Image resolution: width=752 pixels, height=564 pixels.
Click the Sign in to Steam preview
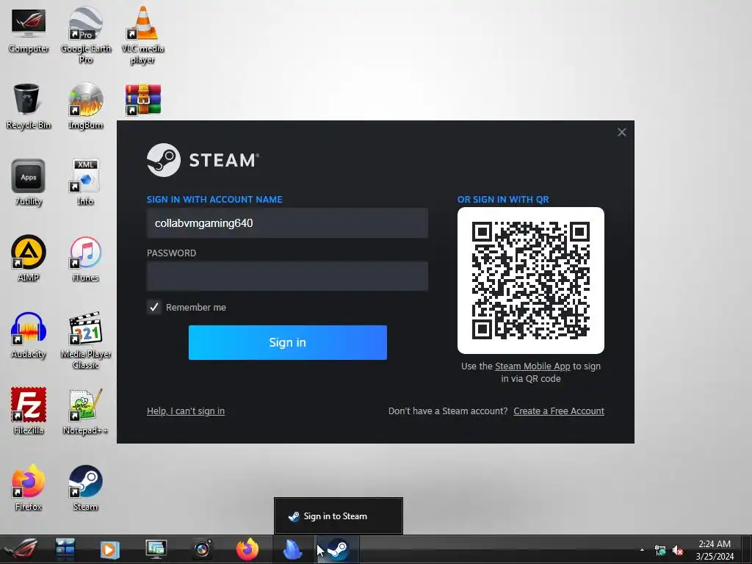point(338,516)
